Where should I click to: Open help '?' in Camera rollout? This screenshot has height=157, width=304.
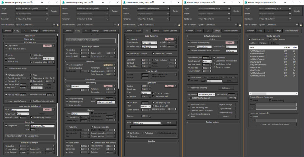tap(114, 113)
